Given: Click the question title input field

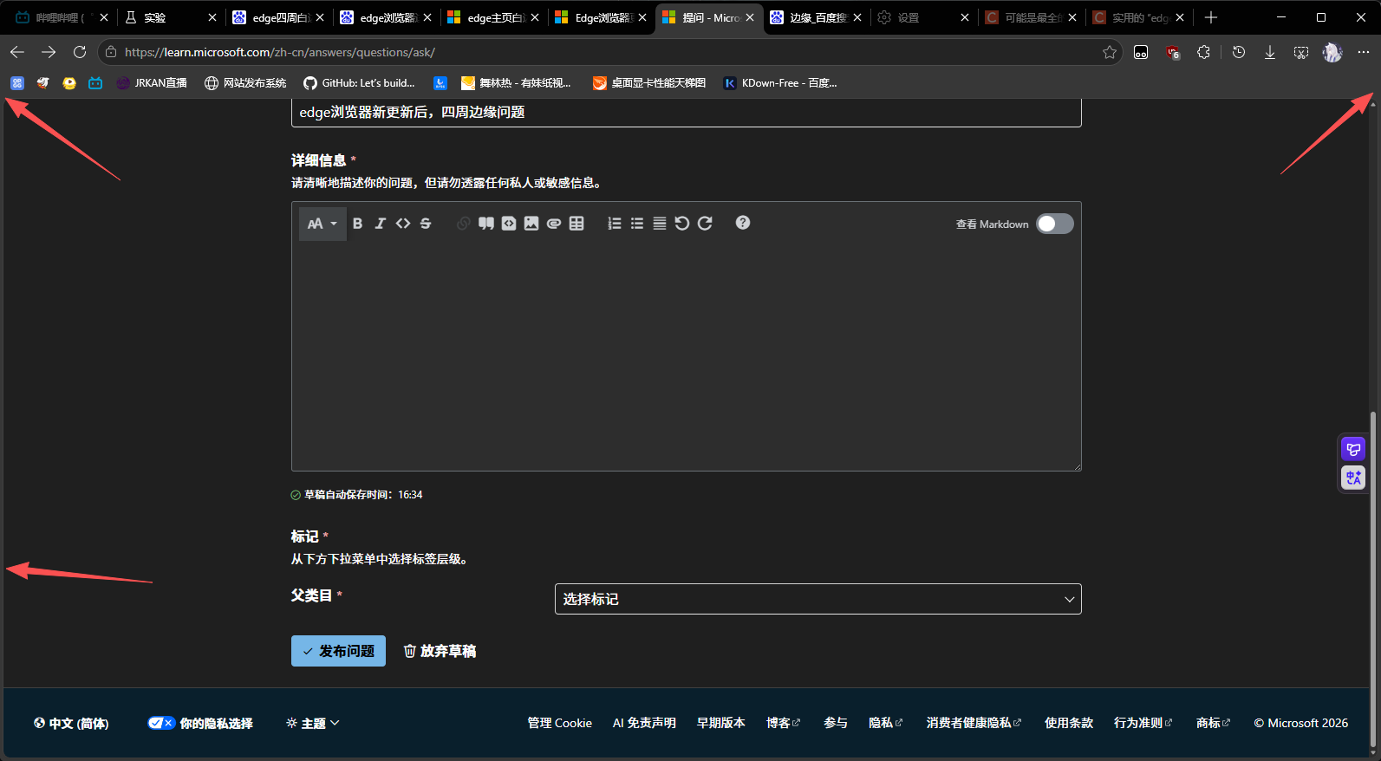Looking at the screenshot, I should (x=686, y=113).
